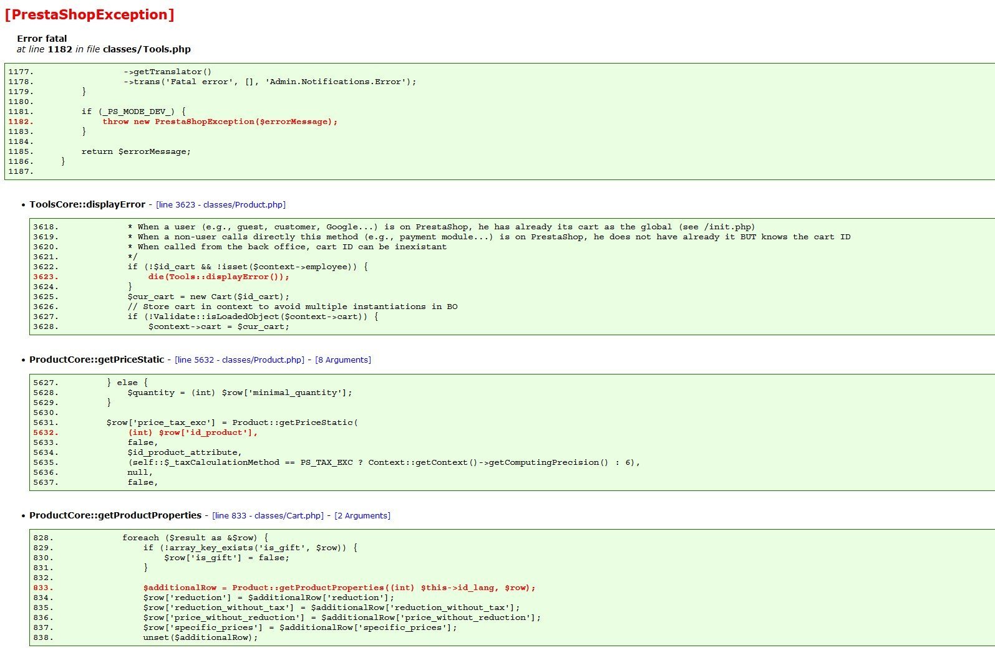Click the if (_PS_MODE_DEV_) code line
The image size is (995, 658).
(x=133, y=112)
